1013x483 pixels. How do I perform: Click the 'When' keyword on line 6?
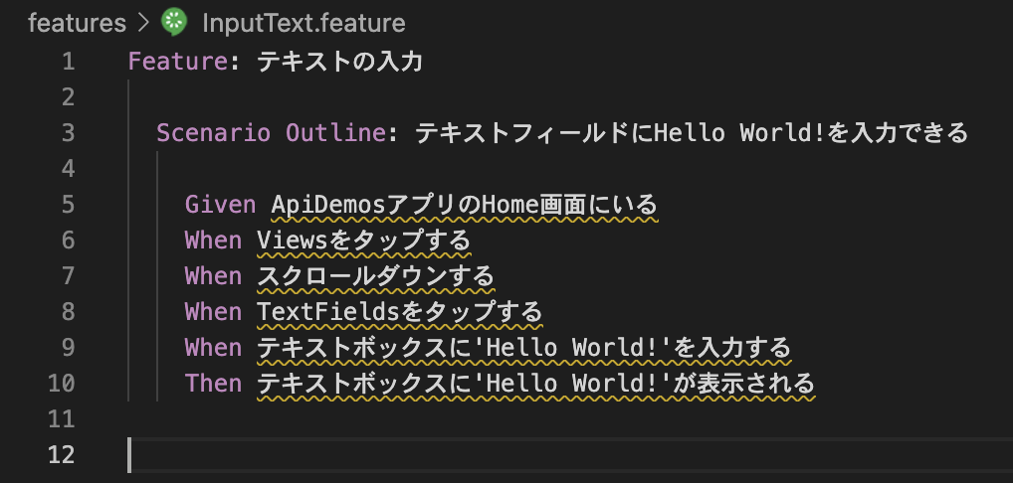pyautogui.click(x=213, y=241)
